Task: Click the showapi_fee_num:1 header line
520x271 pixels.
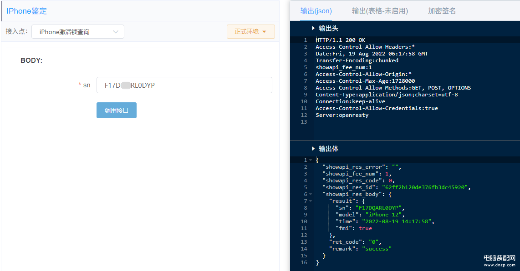Action: point(344,67)
